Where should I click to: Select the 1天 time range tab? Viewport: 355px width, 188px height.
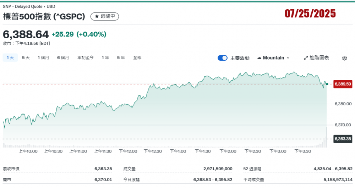10,57
